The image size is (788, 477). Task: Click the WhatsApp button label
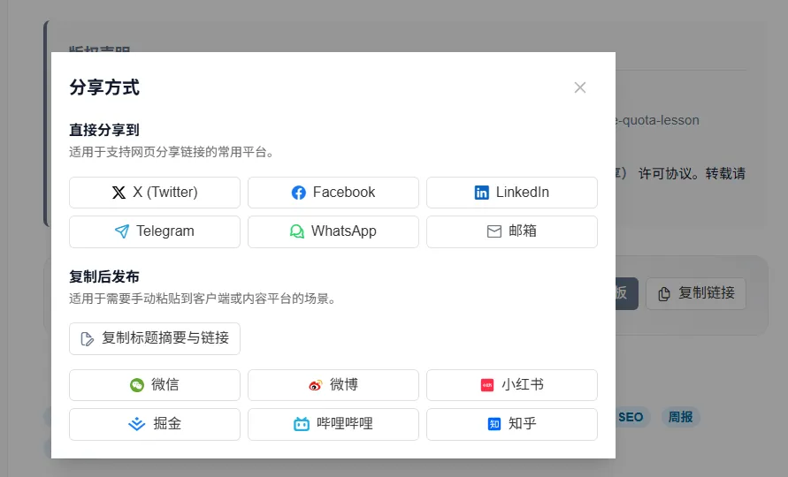pyautogui.click(x=344, y=231)
